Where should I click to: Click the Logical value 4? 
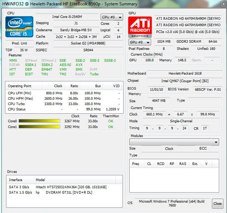point(119,30)
